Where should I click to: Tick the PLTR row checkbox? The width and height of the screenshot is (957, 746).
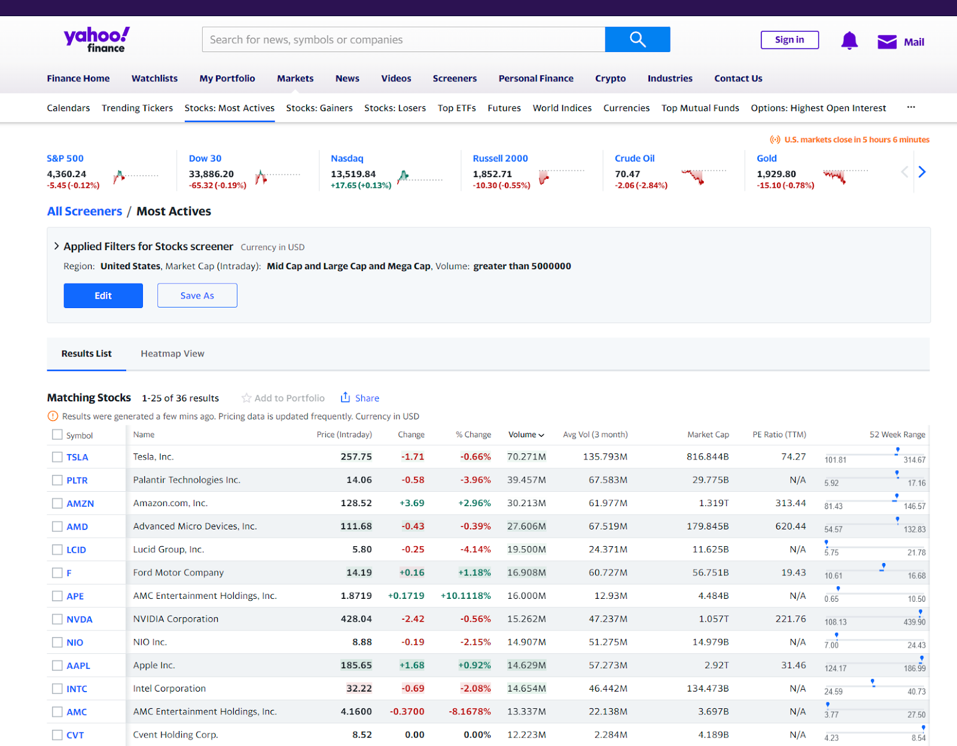tap(57, 480)
